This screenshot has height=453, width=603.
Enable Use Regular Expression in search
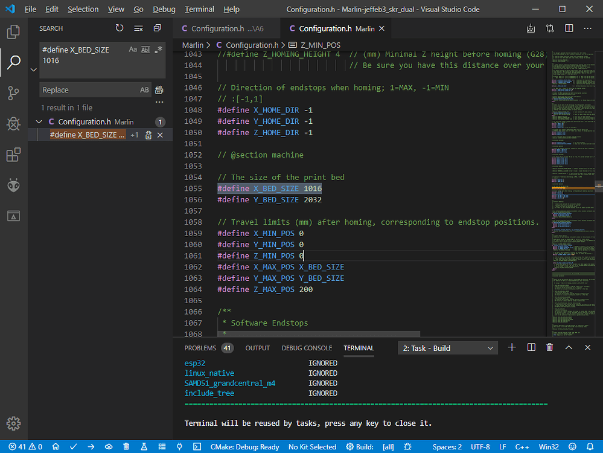[x=159, y=50]
